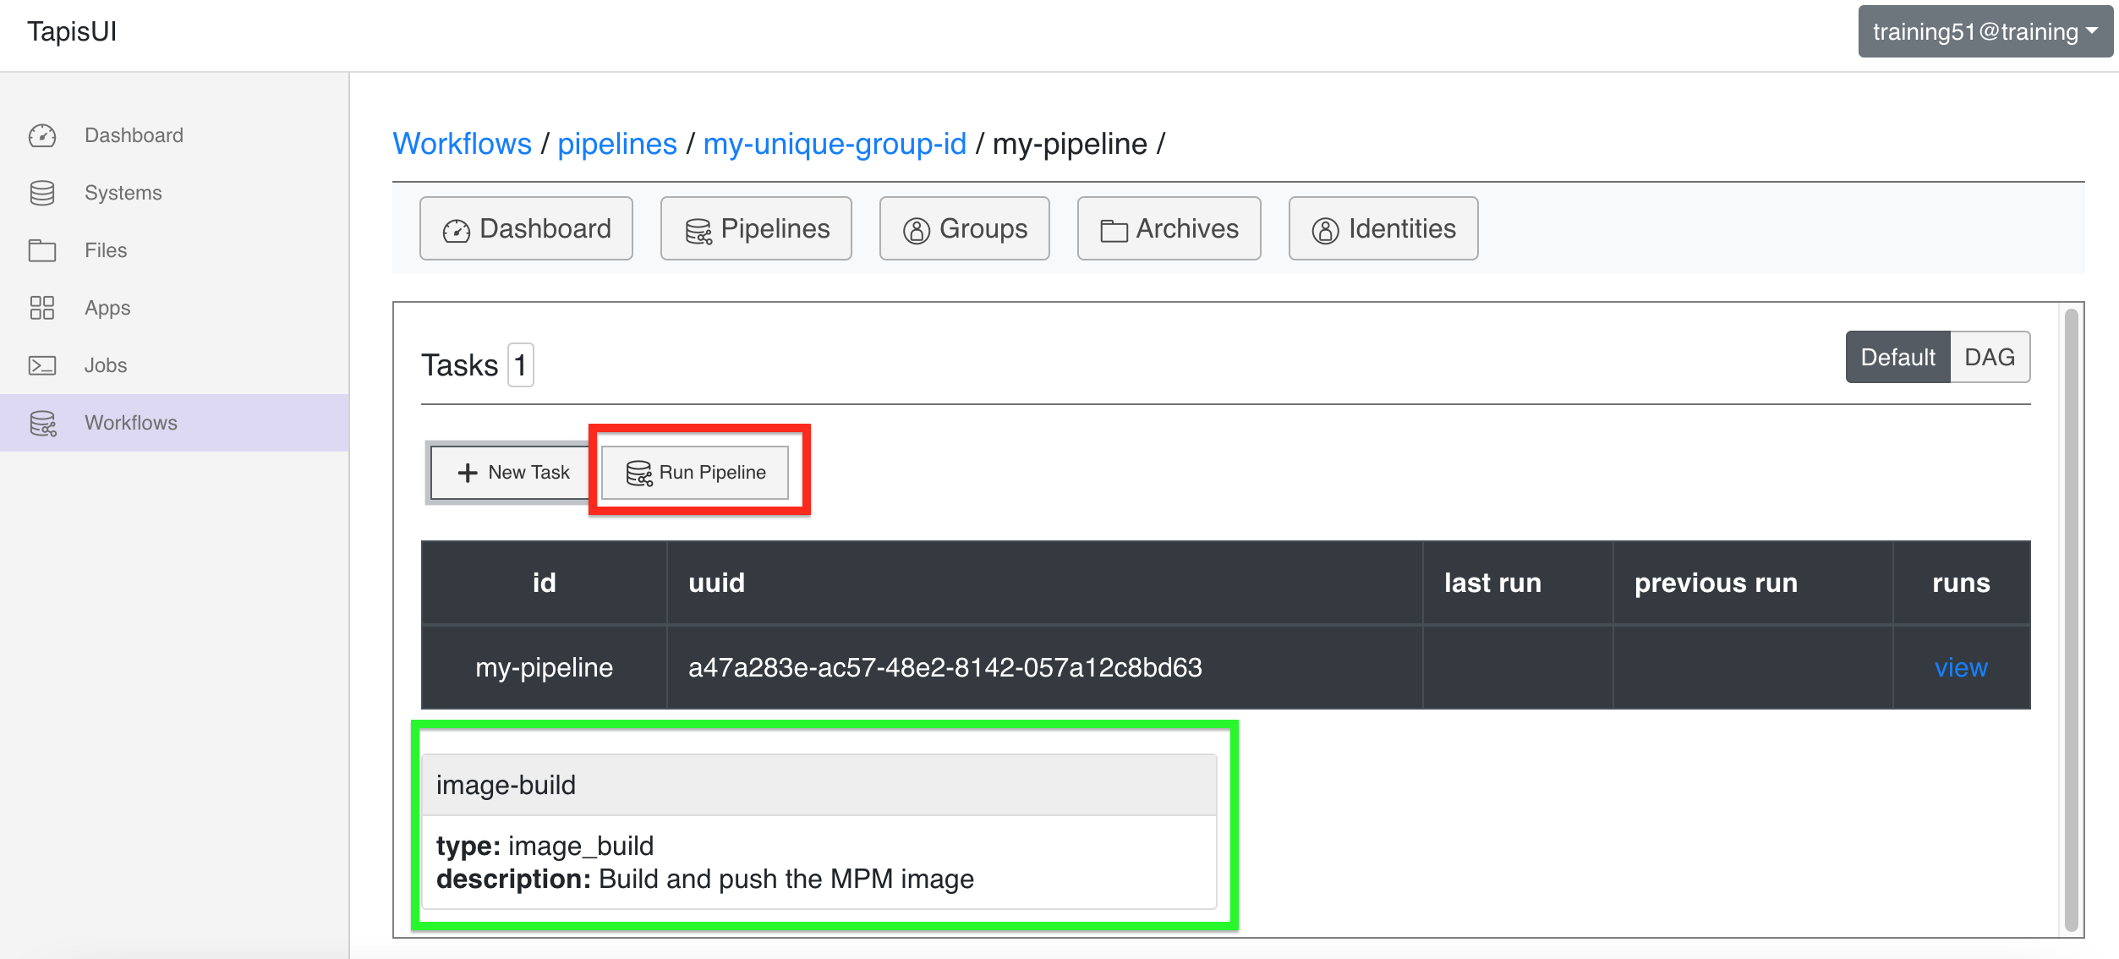Click the Apps grid icon in sidebar

(x=42, y=308)
